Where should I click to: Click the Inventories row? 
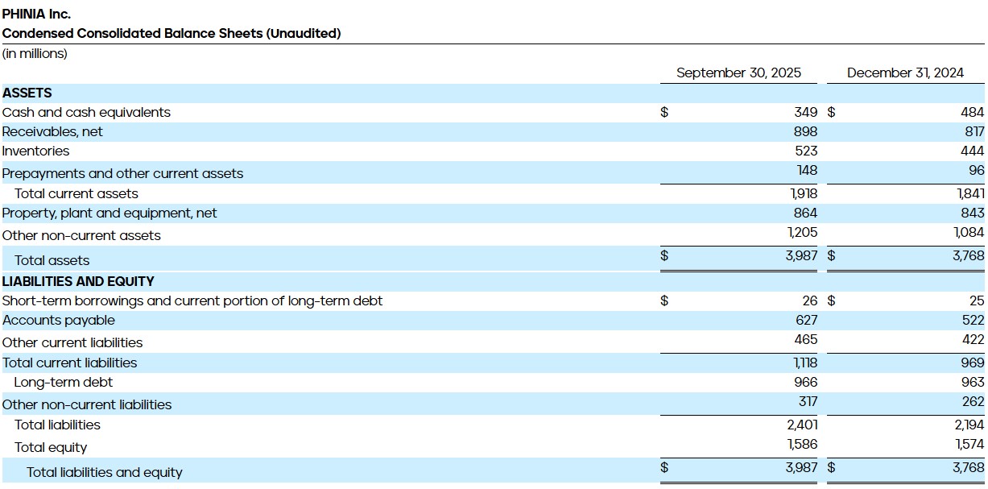35,151
